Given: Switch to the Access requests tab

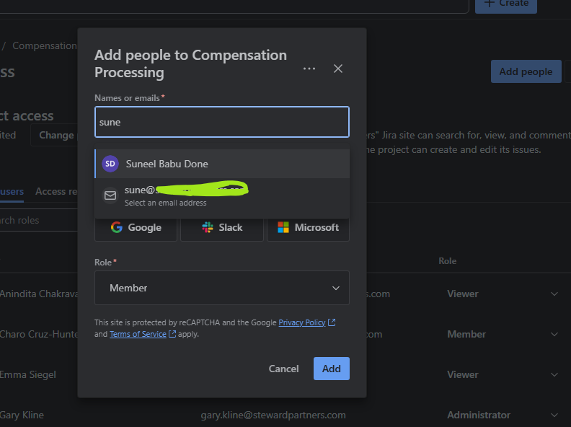Looking at the screenshot, I should [56, 191].
